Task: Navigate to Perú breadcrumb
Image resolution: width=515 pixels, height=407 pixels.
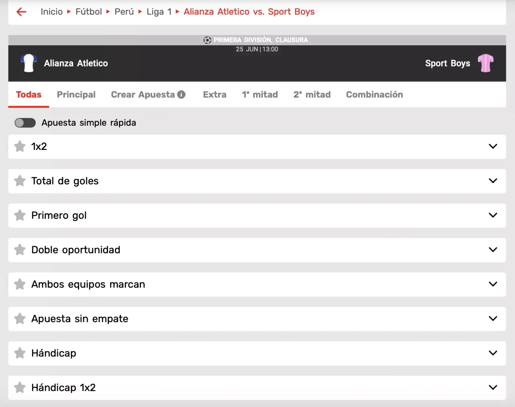Action: coord(124,12)
